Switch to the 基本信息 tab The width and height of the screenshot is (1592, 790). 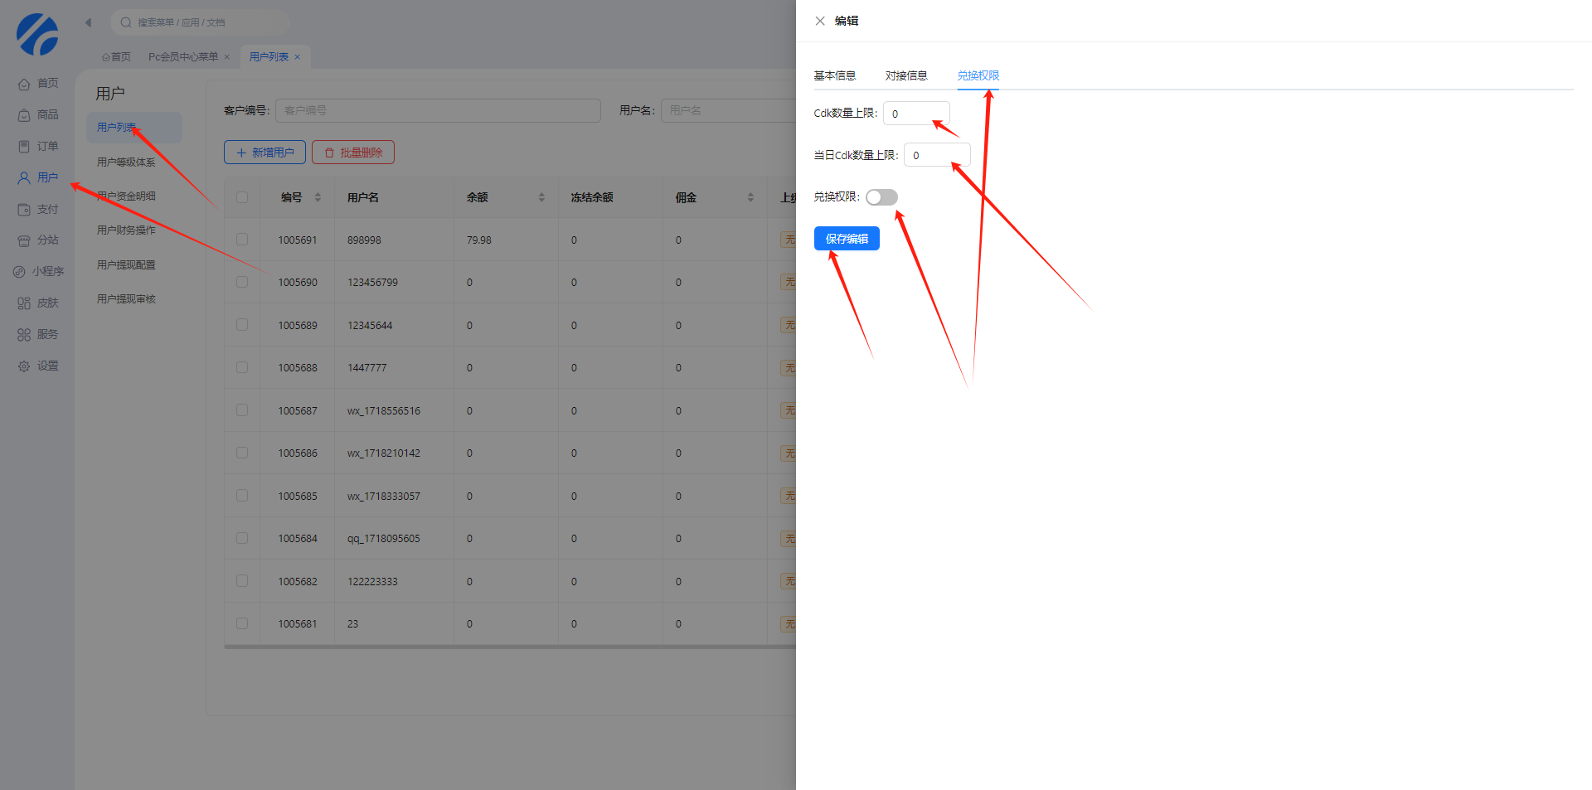[834, 75]
